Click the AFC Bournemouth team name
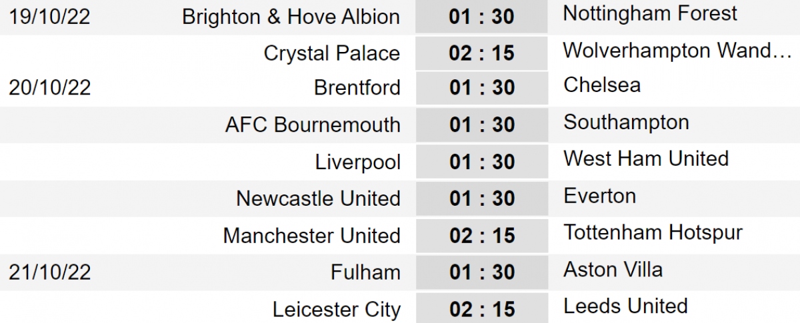The image size is (800, 323). point(313,125)
